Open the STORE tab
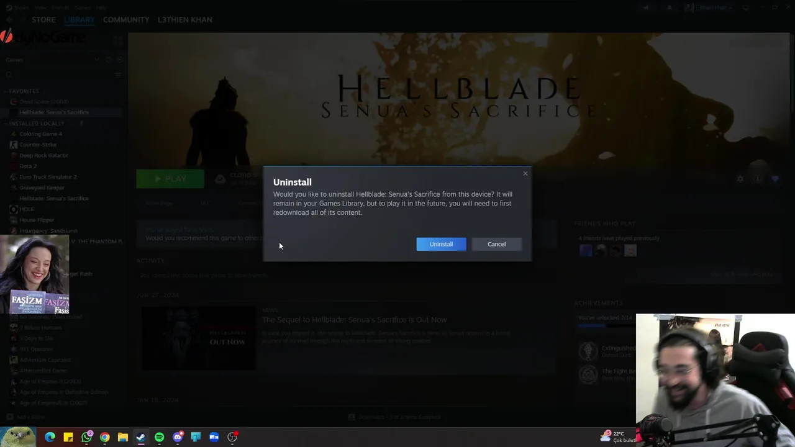Screen dimensions: 795x447 click(43, 19)
